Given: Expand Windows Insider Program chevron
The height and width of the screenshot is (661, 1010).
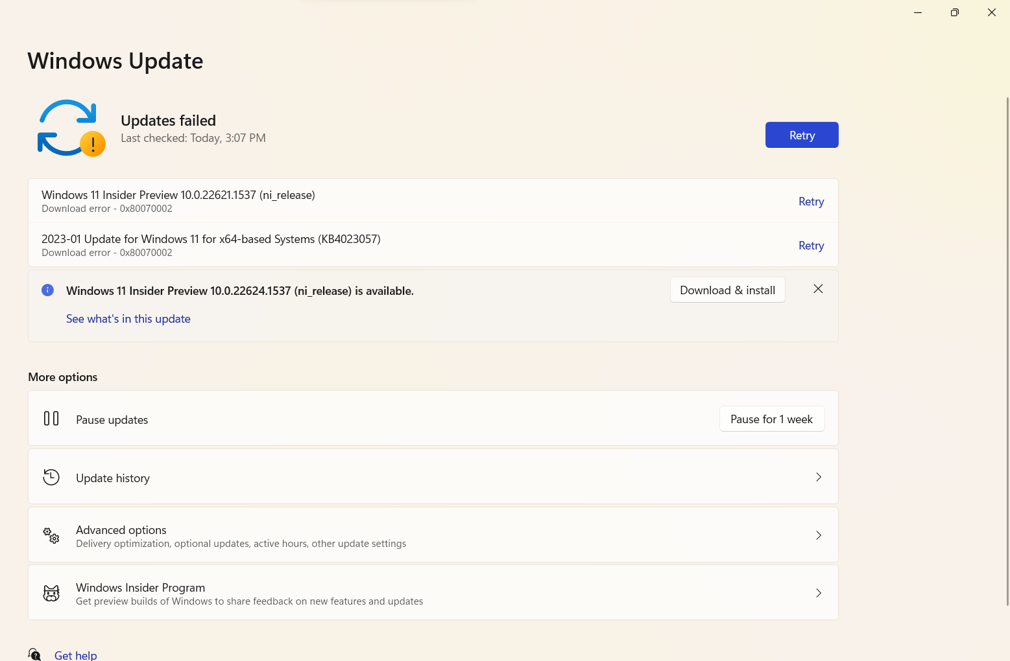Looking at the screenshot, I should click(x=818, y=593).
